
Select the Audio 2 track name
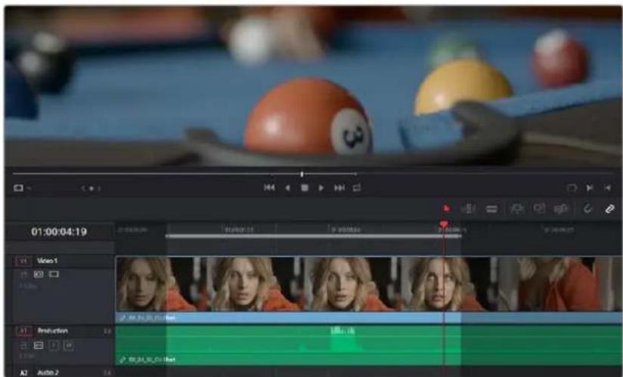click(x=48, y=372)
